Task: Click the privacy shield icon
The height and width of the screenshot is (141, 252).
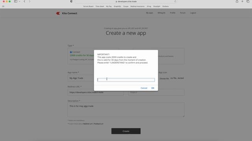Action: [x=72, y=2]
